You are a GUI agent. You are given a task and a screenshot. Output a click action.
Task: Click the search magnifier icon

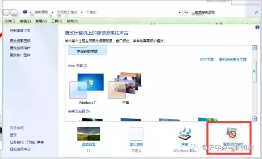(x=256, y=12)
